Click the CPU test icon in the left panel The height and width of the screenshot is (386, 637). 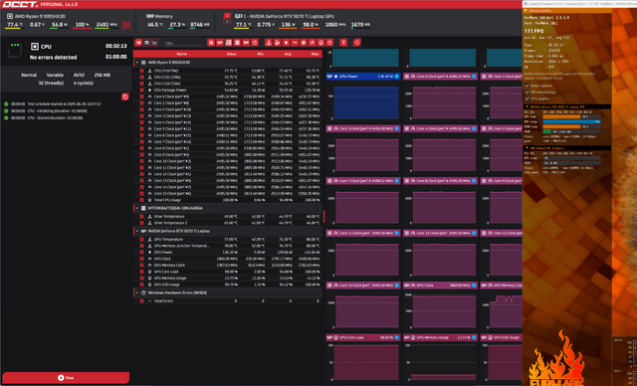pyautogui.click(x=35, y=47)
